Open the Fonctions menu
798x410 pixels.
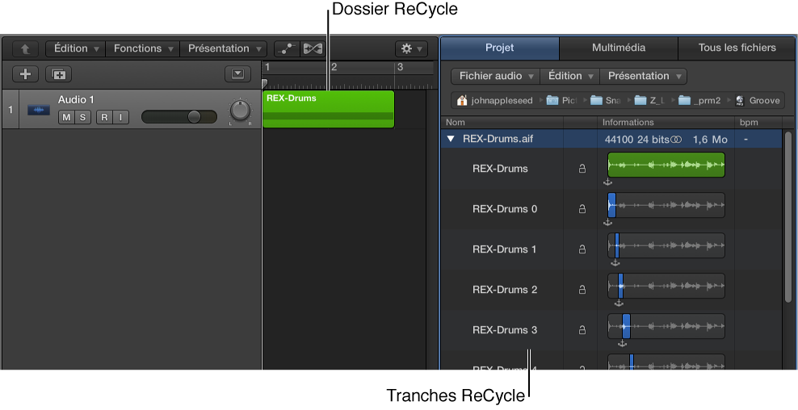pyautogui.click(x=142, y=49)
